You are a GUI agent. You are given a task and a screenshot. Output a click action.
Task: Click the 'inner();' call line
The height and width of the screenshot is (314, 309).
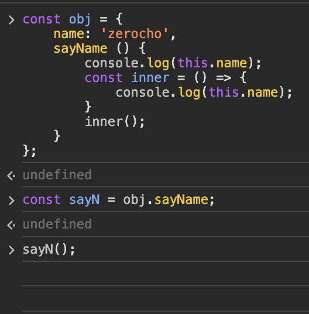click(115, 122)
